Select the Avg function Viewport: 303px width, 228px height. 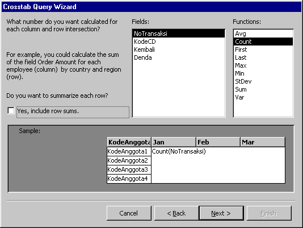[x=263, y=34]
